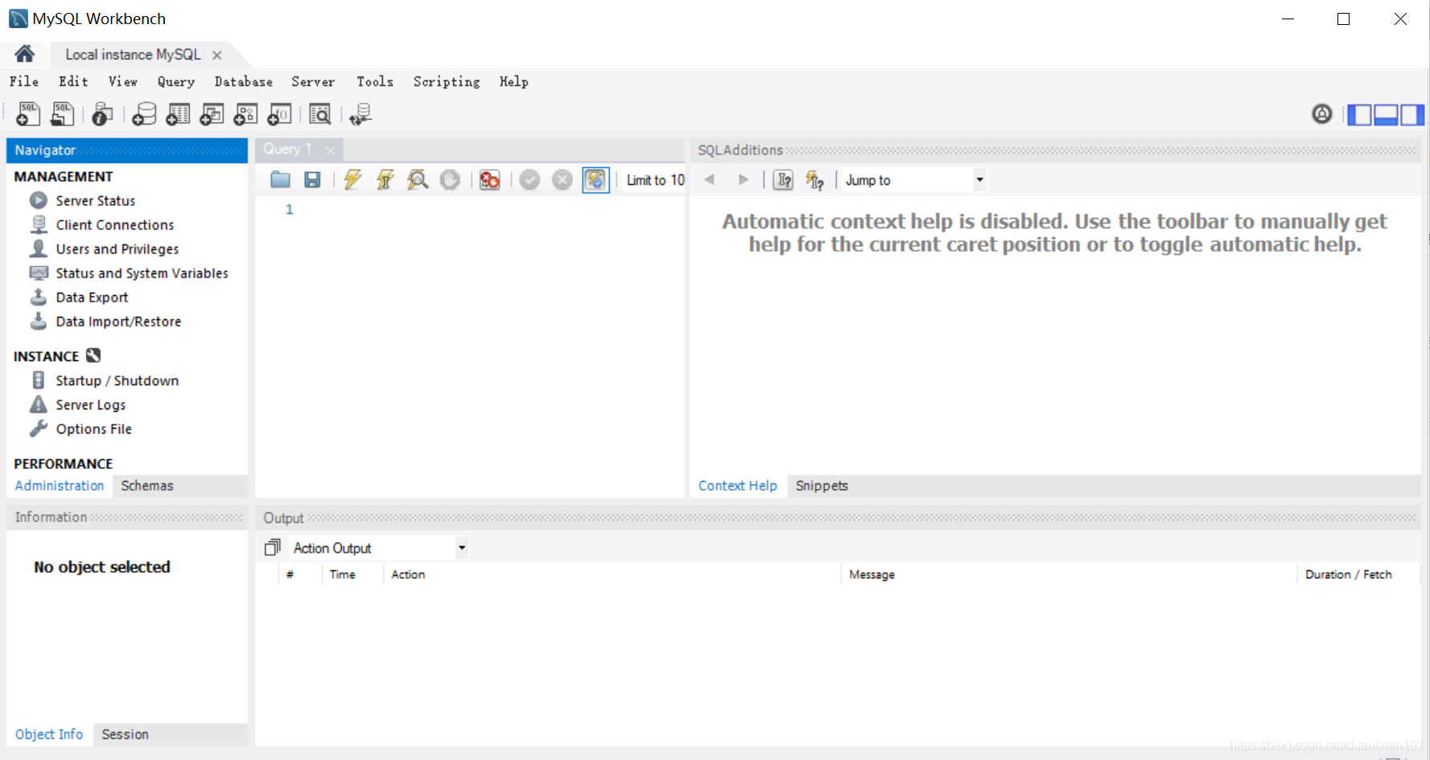
Task: Go to the previous help topic arrow
Action: click(710, 179)
